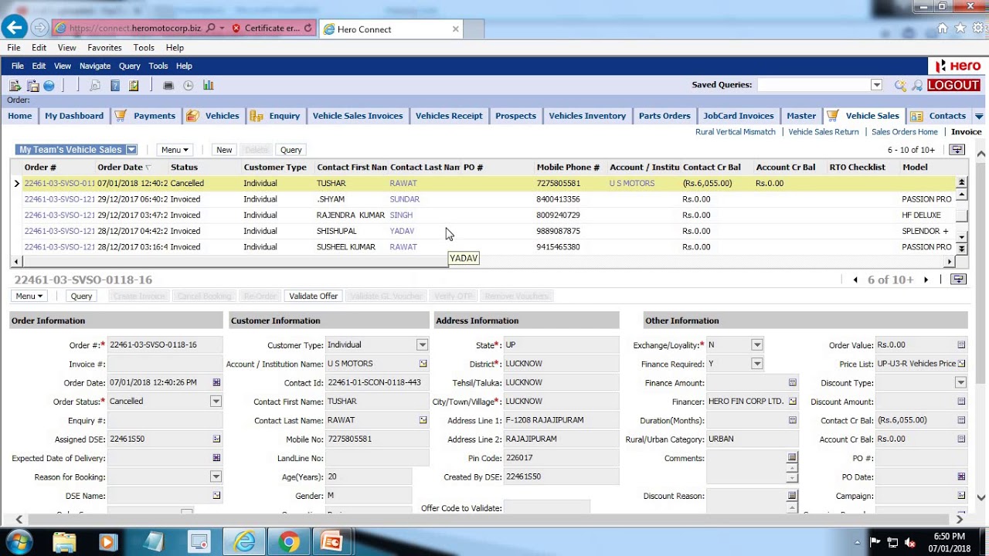Viewport: 989px width, 556px height.
Task: Expand Finance Required dropdown
Action: click(756, 364)
